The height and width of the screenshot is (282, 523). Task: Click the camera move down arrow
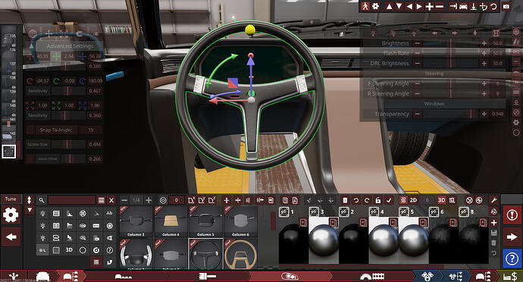pyautogui.click(x=399, y=6)
